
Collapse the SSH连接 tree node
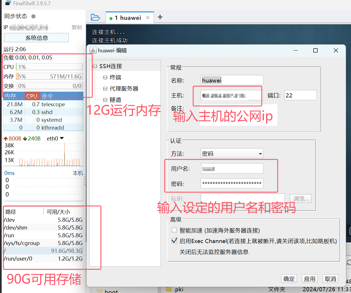coord(95,66)
